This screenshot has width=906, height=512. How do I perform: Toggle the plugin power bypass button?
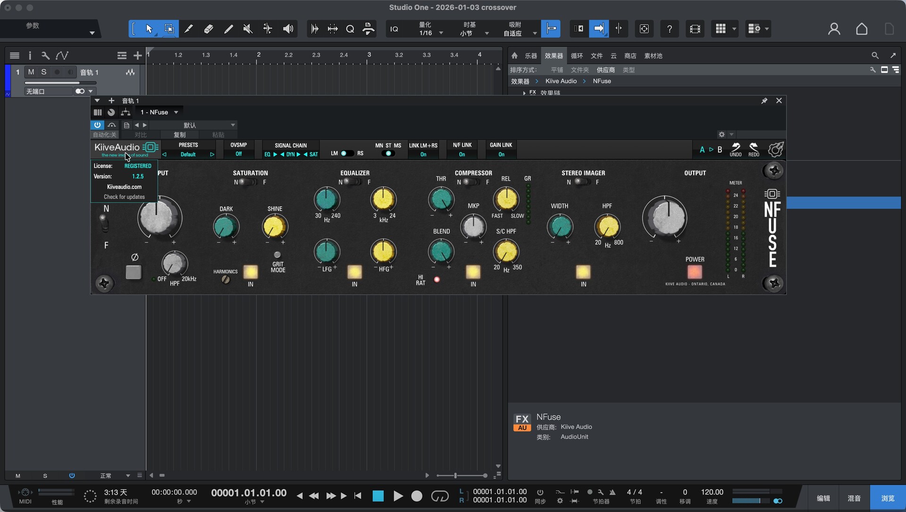pos(97,125)
